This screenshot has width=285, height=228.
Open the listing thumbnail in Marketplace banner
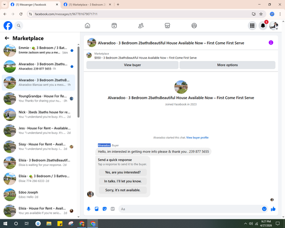[x=89, y=55]
